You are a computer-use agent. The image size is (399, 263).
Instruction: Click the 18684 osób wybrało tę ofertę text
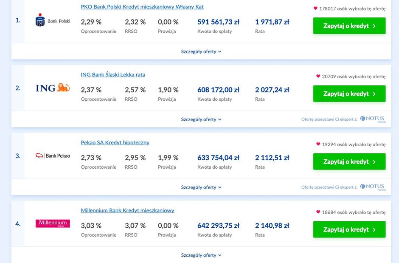click(x=354, y=212)
